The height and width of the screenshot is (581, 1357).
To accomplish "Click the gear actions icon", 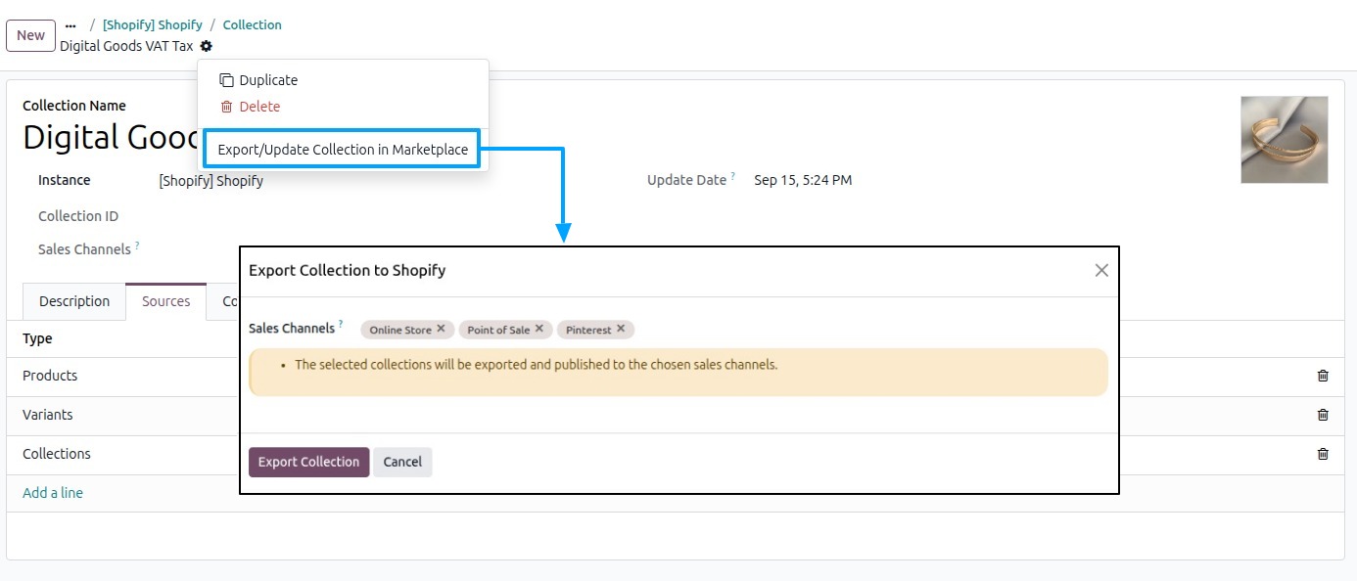I will (x=206, y=46).
